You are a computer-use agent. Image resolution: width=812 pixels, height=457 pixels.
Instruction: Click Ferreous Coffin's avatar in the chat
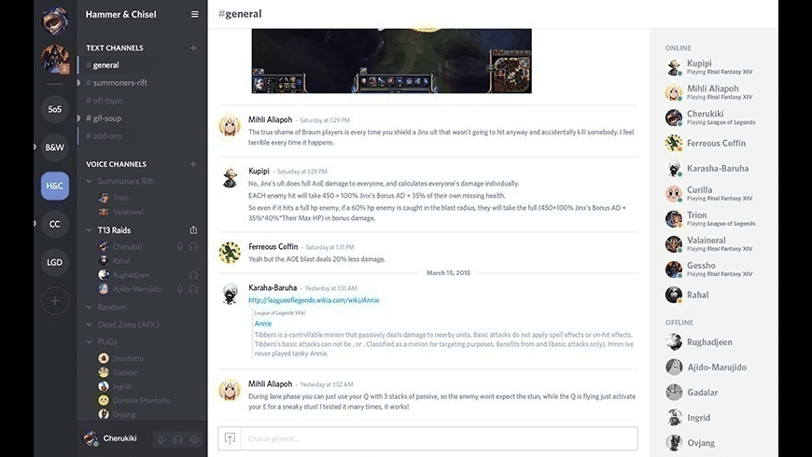tap(230, 253)
